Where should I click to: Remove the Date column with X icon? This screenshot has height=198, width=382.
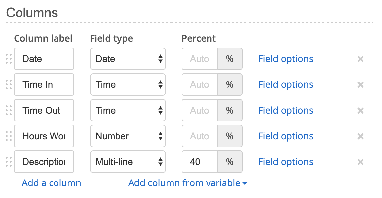361,59
